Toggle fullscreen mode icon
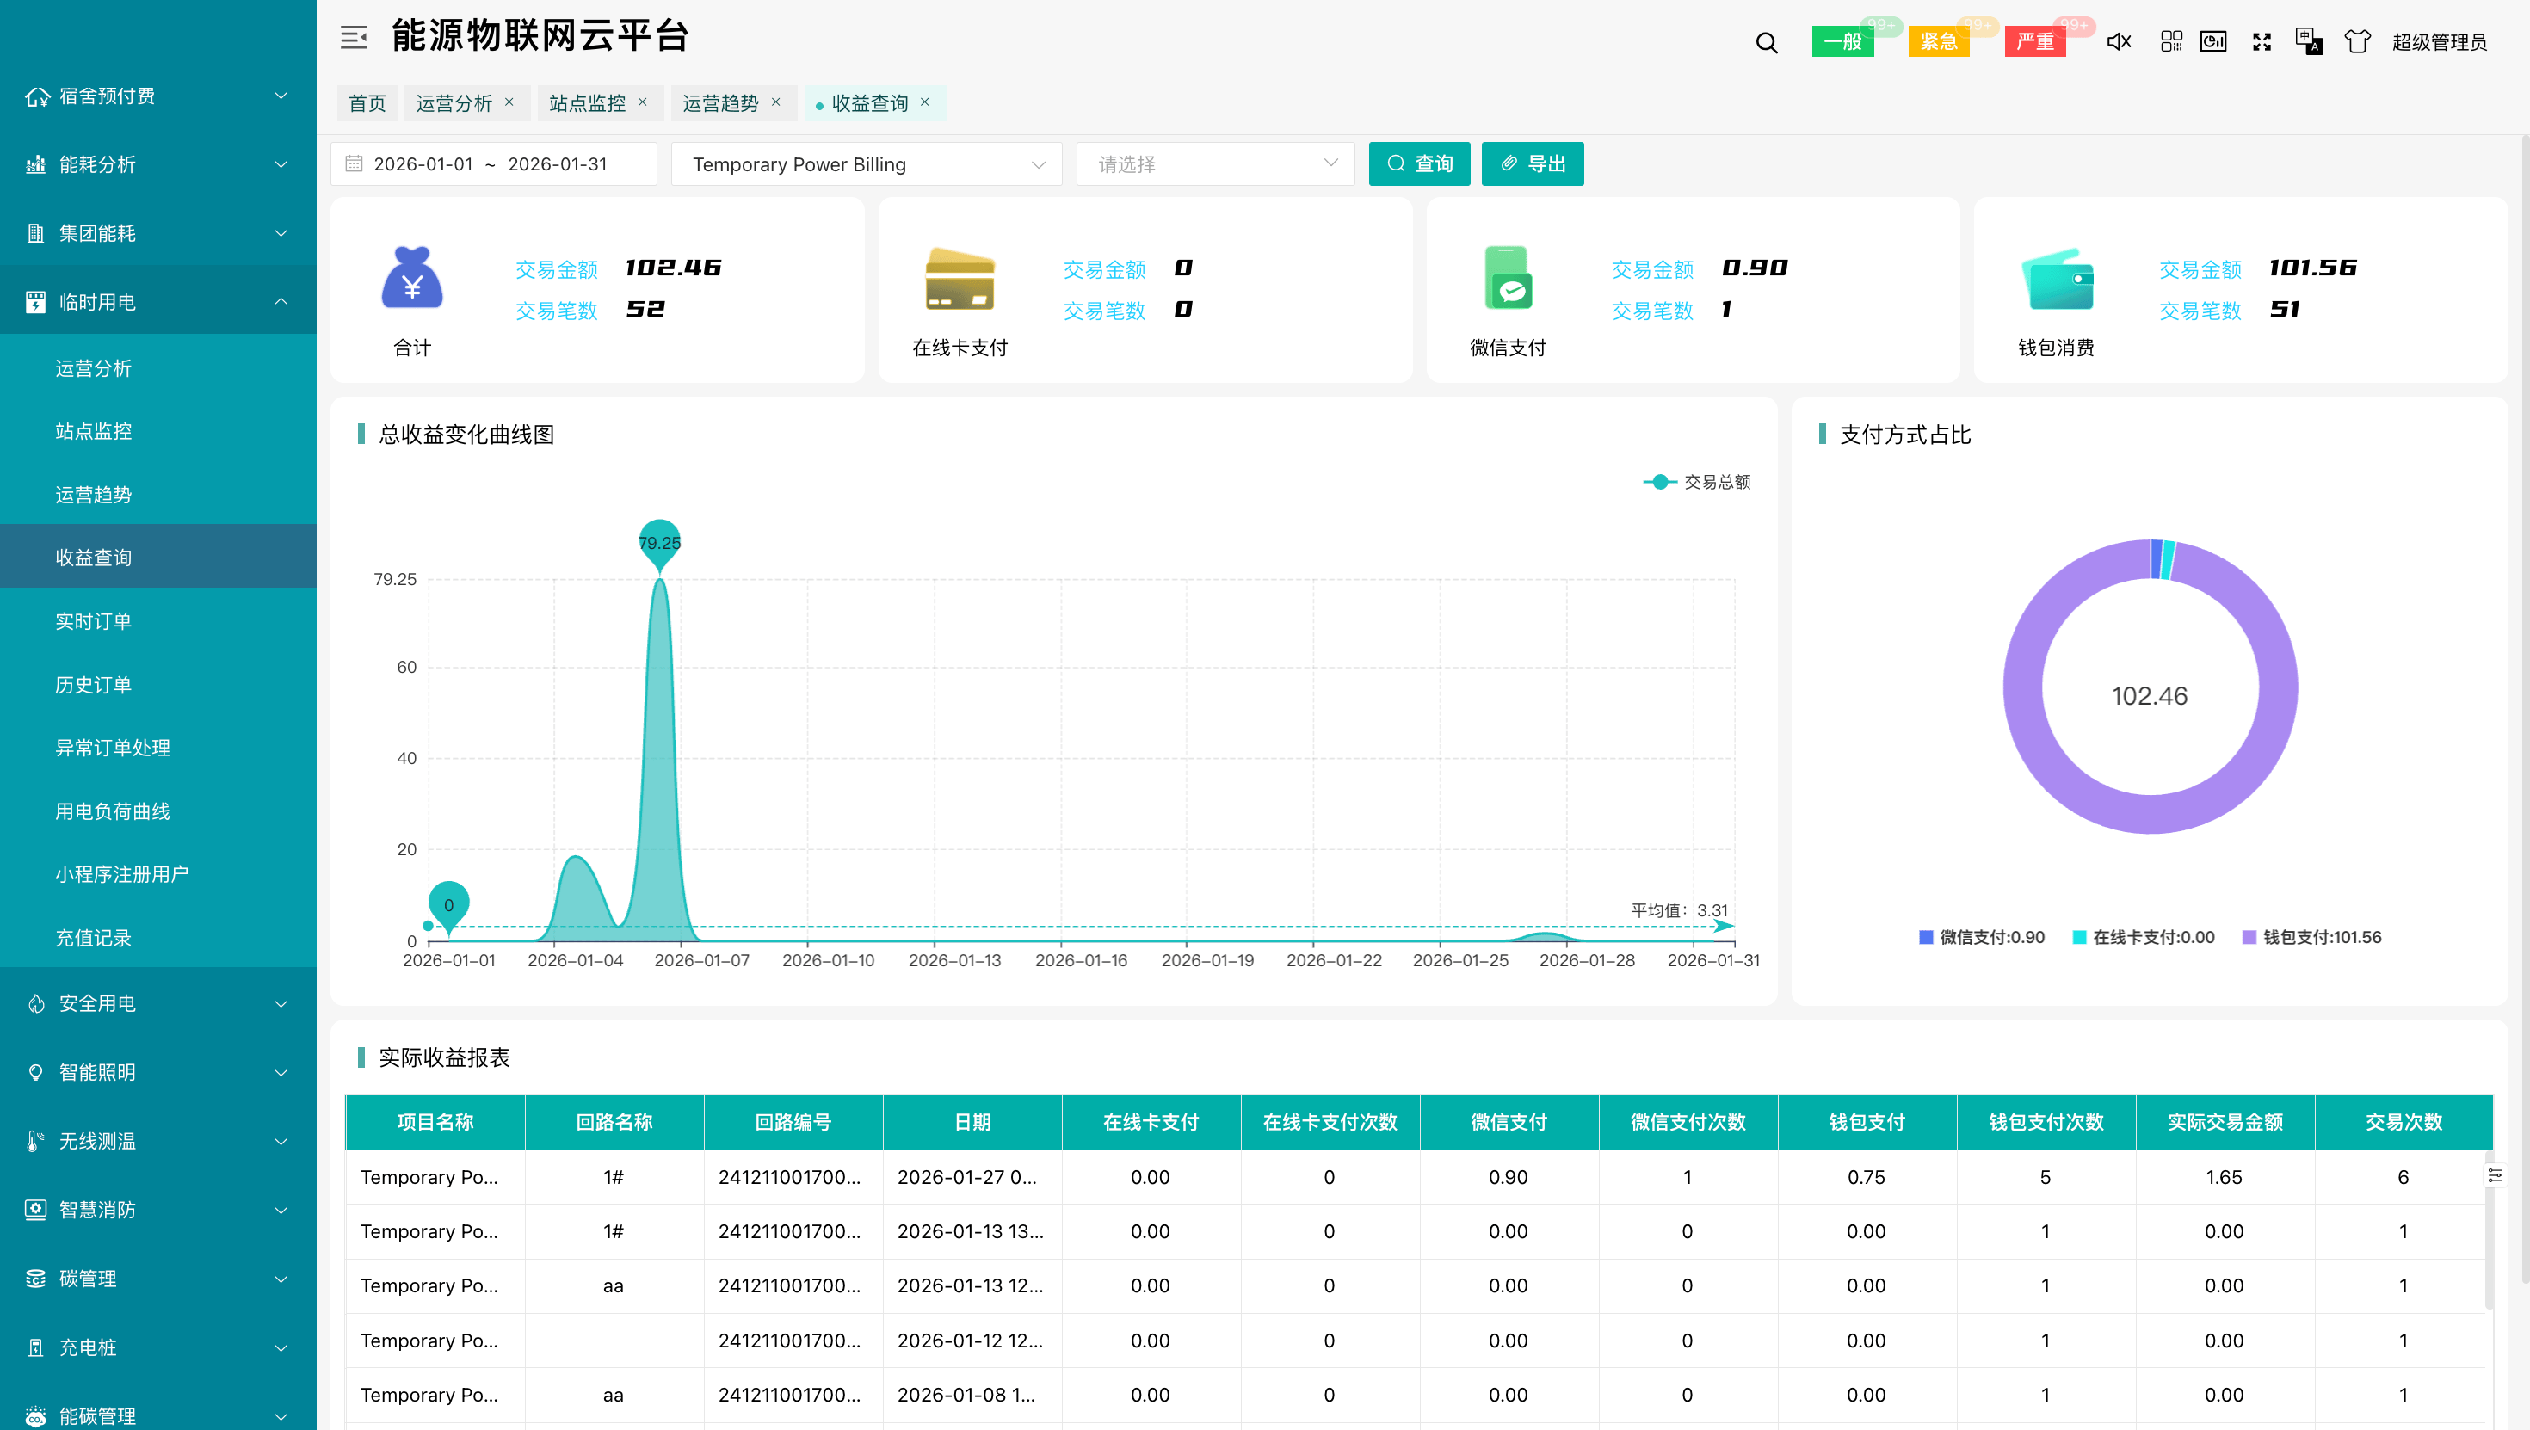2530x1430 pixels. click(2262, 41)
